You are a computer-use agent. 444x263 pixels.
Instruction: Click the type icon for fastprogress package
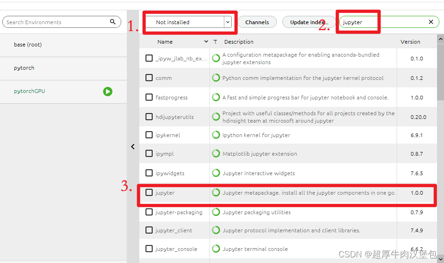tap(216, 97)
